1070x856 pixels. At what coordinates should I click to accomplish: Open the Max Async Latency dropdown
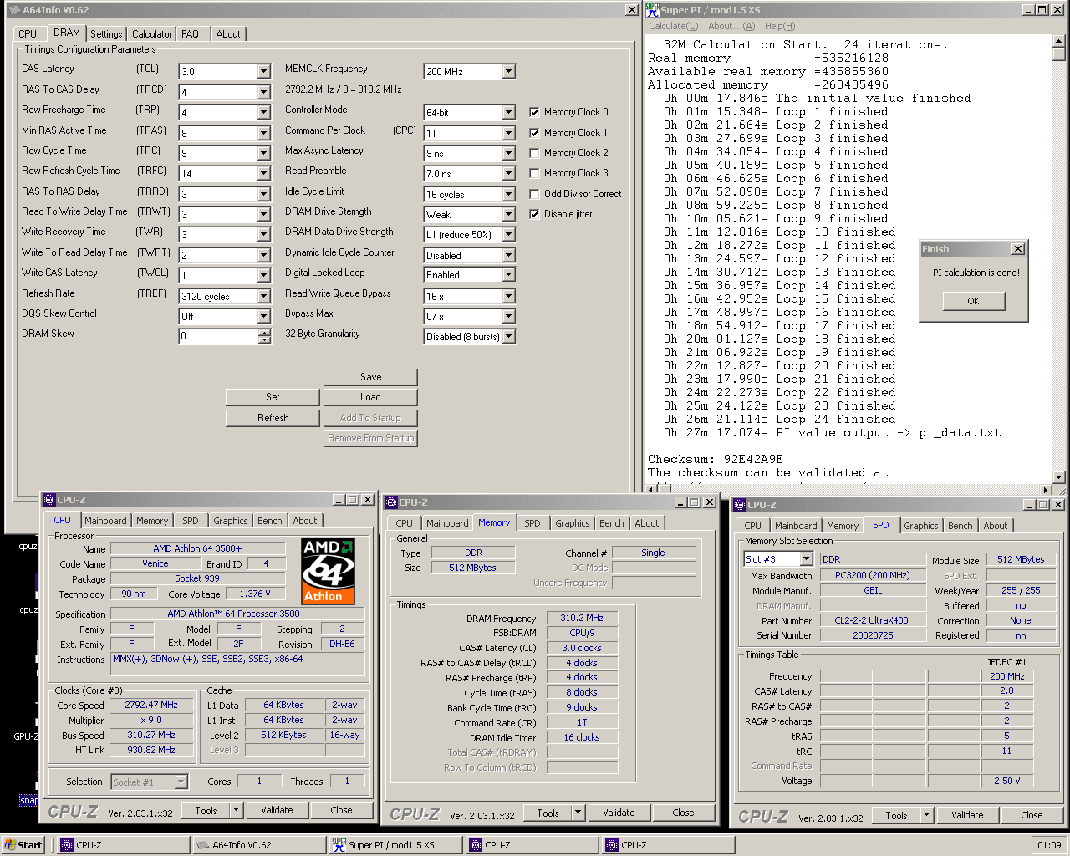point(509,154)
